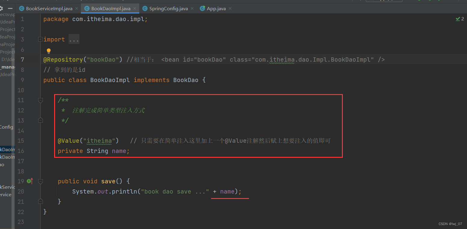Switch to the BookServiceImpl.java tab
This screenshot has width=467, height=229.
pyautogui.click(x=49, y=8)
